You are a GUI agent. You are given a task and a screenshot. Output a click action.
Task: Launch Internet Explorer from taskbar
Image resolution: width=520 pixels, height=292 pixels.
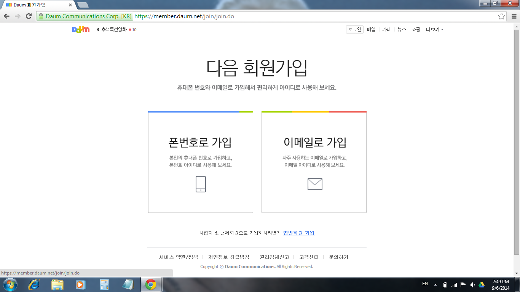click(34, 284)
